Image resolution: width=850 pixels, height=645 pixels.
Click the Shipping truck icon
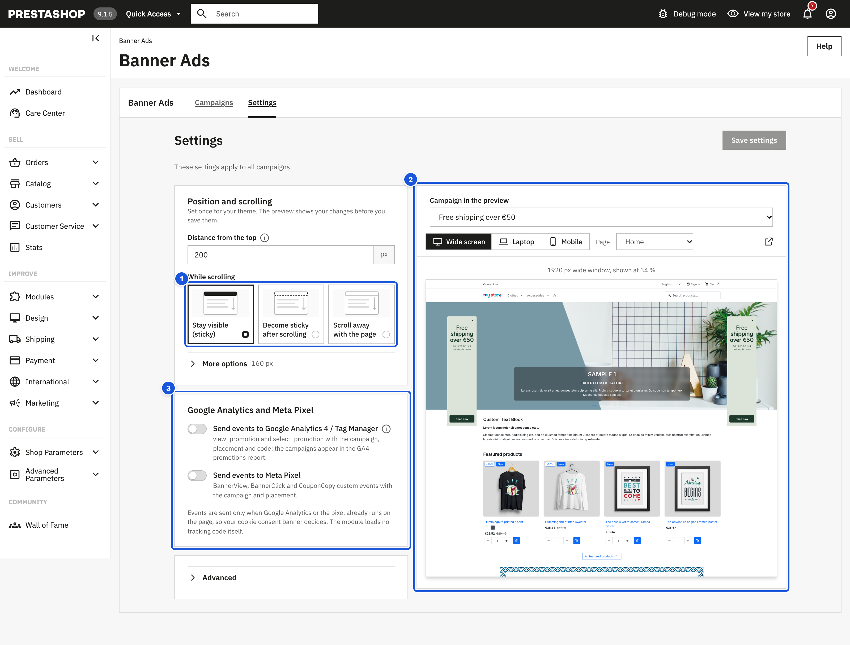click(15, 339)
